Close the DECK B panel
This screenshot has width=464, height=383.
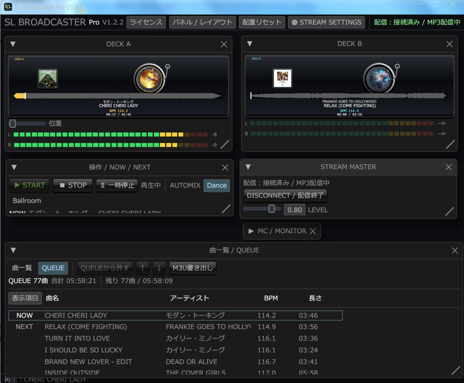[449, 44]
